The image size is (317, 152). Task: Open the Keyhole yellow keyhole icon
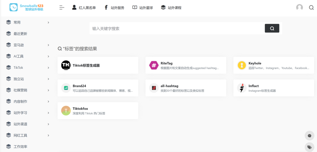[242, 65]
